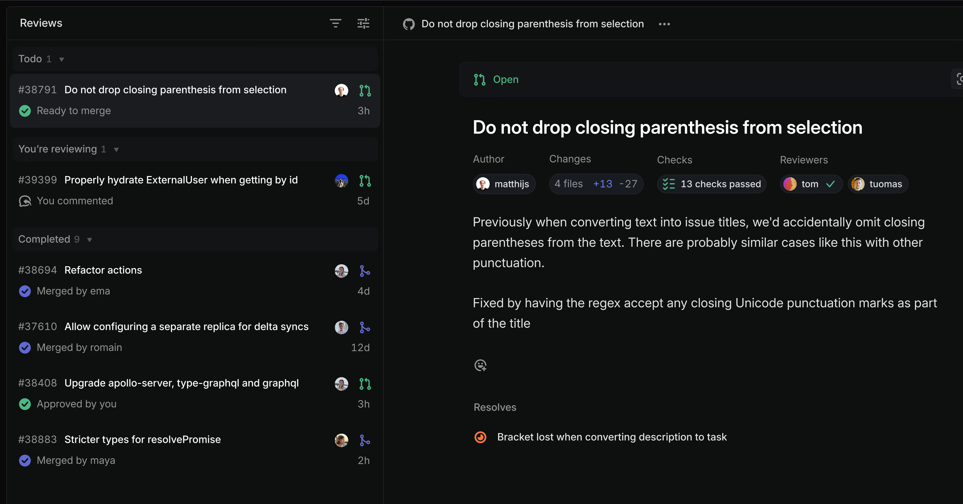
Task: Click the check icon beside Merged by romain
Action: [x=25, y=348]
